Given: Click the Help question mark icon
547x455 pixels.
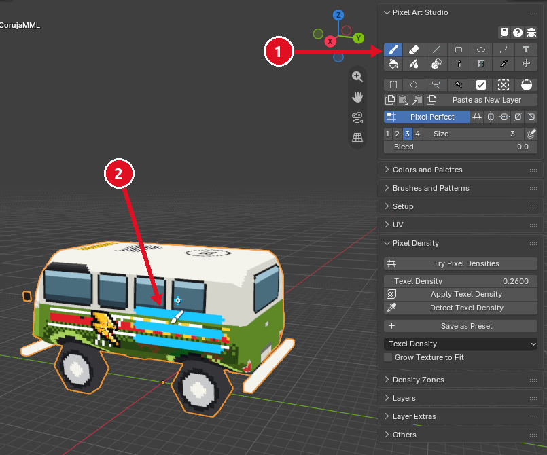Looking at the screenshot, I should [518, 33].
